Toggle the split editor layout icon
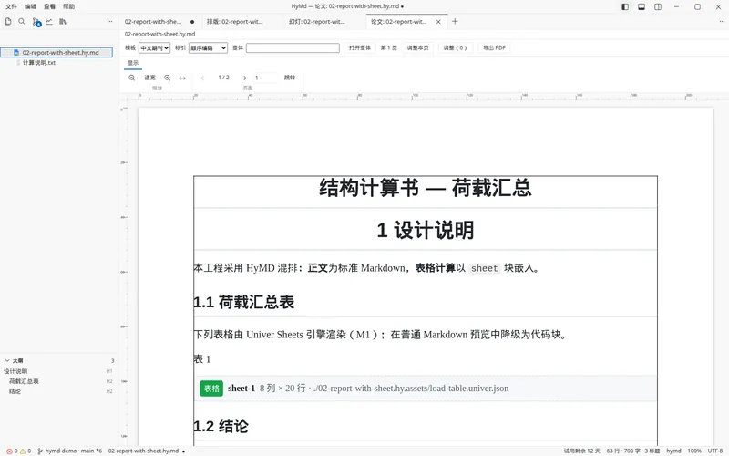Screen dimensions: 729x456 [657, 6]
